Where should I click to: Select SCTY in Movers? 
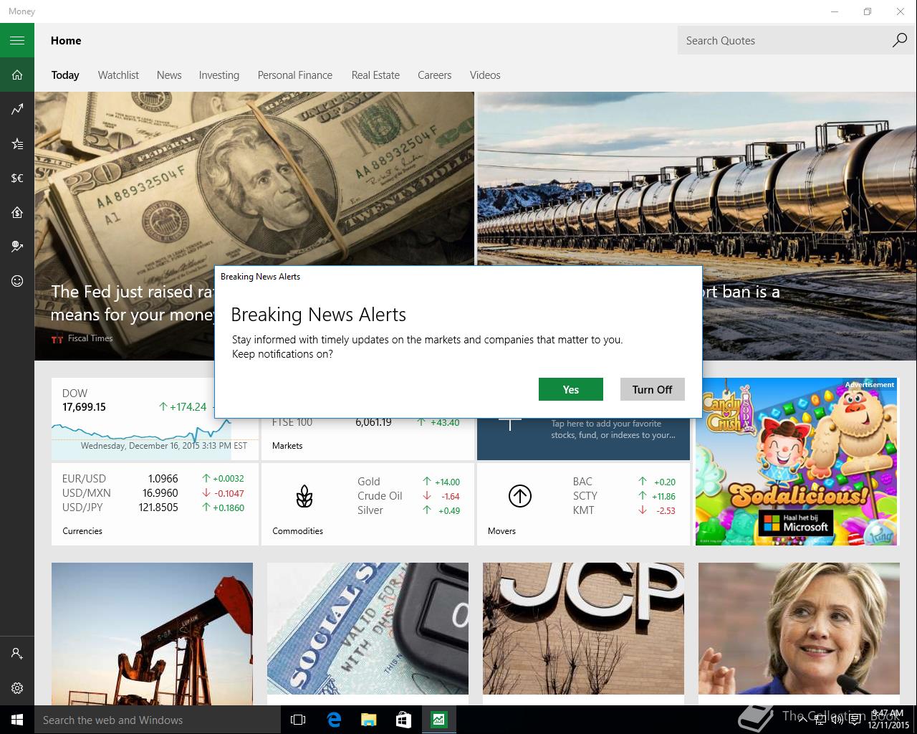(624, 496)
